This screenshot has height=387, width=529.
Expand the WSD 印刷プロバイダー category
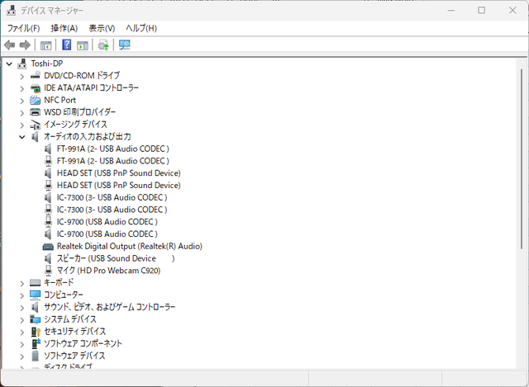click(x=22, y=113)
